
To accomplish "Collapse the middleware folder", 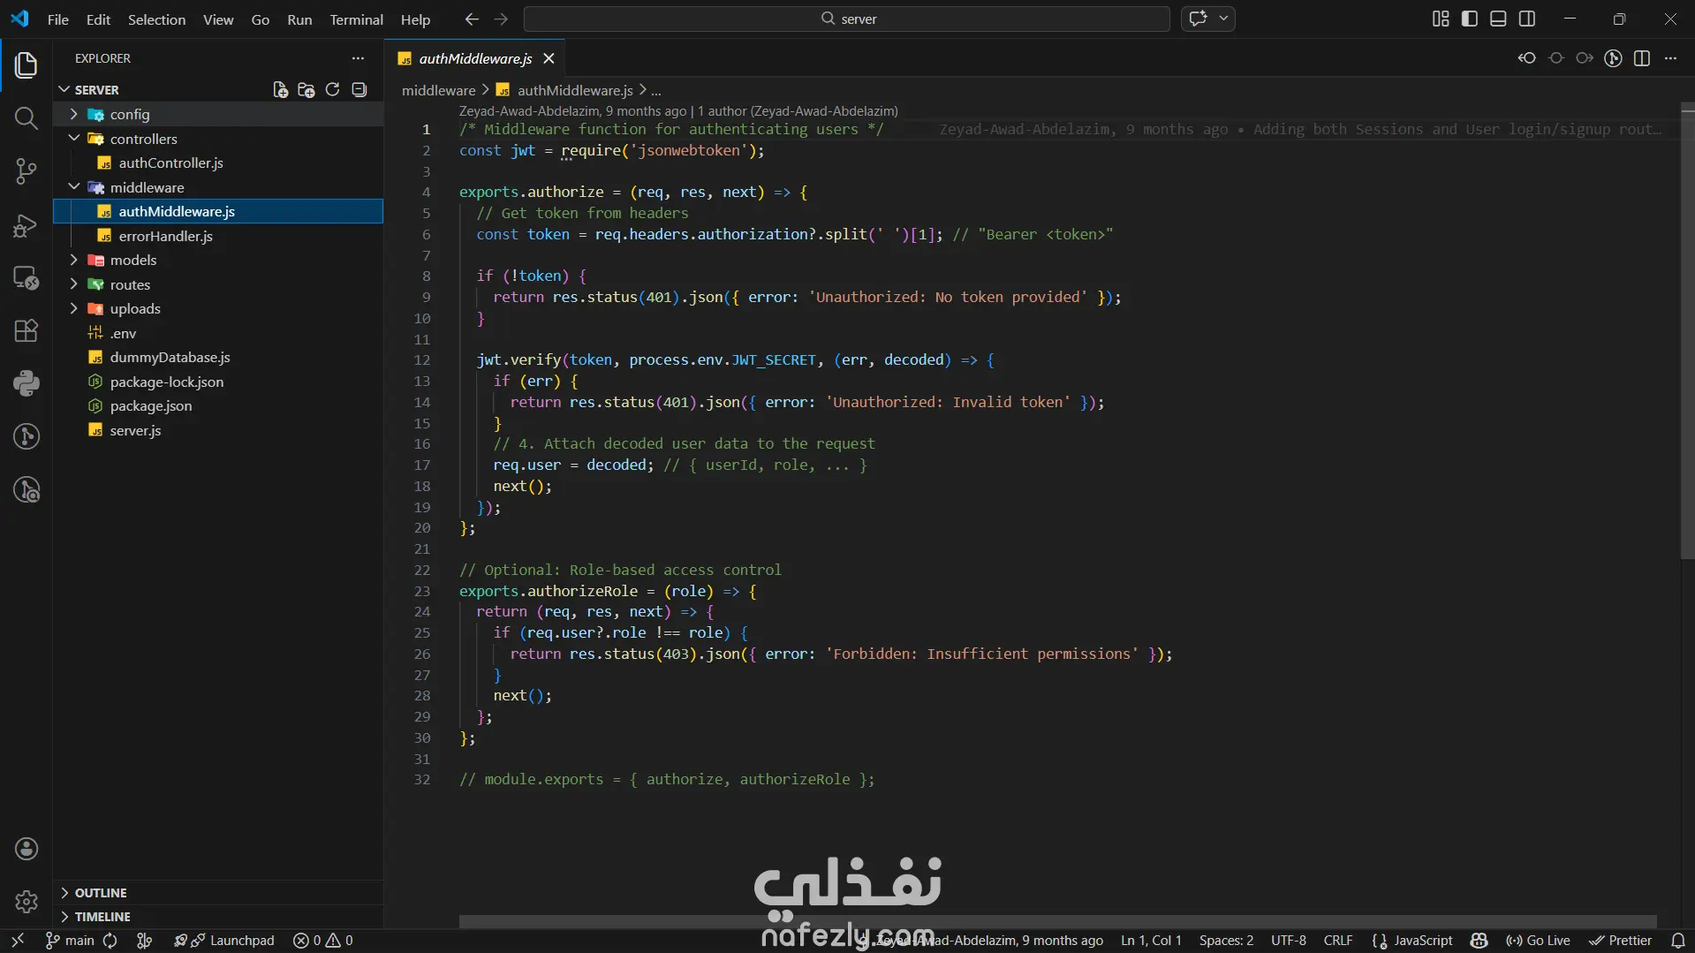I will 218,187.
